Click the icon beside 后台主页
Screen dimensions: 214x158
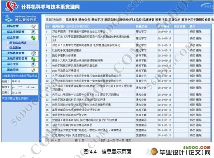point(33,64)
